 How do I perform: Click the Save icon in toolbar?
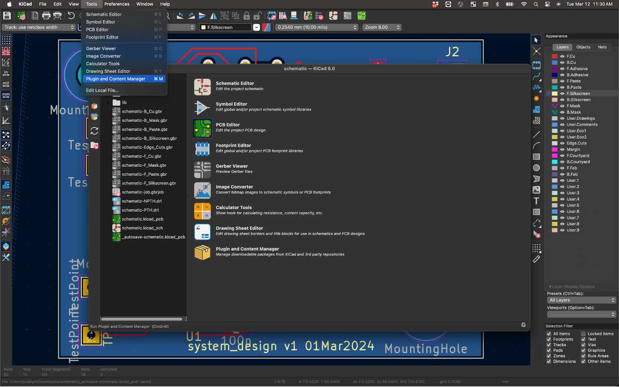(x=7, y=16)
